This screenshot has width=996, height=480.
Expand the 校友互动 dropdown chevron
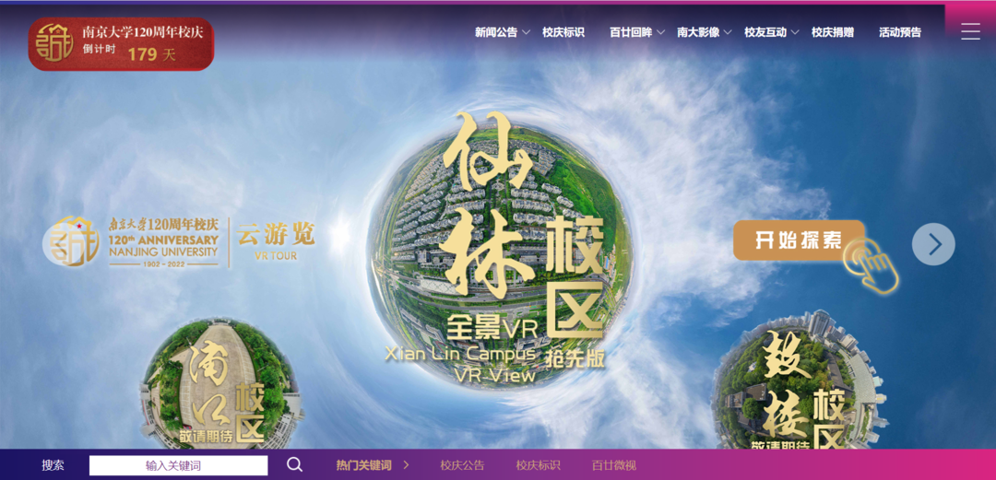coord(795,32)
